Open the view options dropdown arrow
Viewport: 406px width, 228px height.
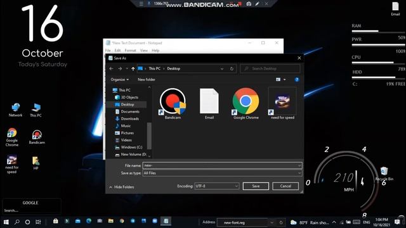(x=285, y=80)
